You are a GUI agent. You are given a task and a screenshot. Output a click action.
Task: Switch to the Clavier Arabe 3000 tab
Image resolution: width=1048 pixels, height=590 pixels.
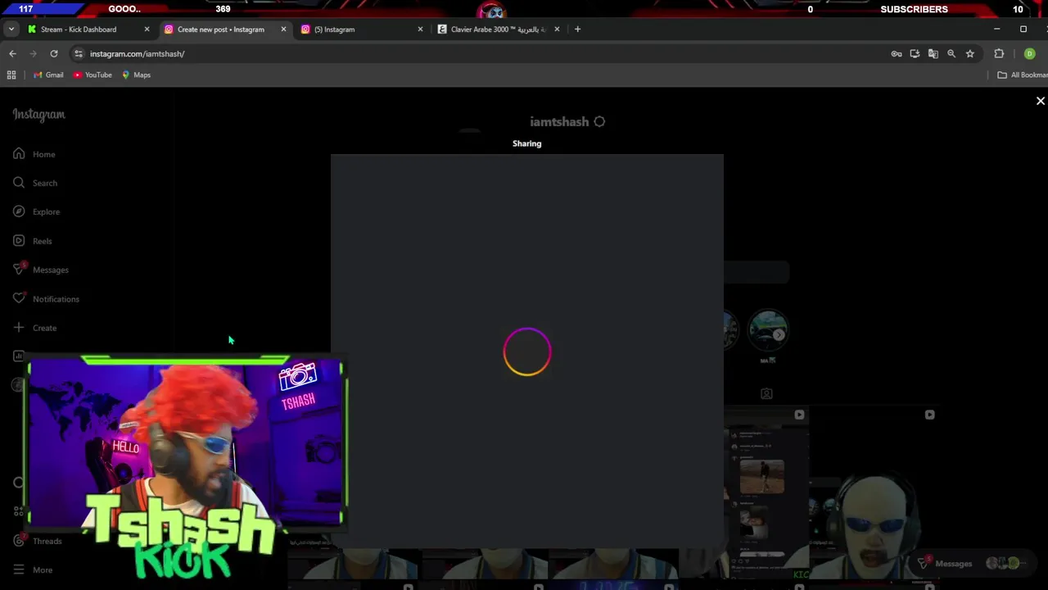pos(498,29)
